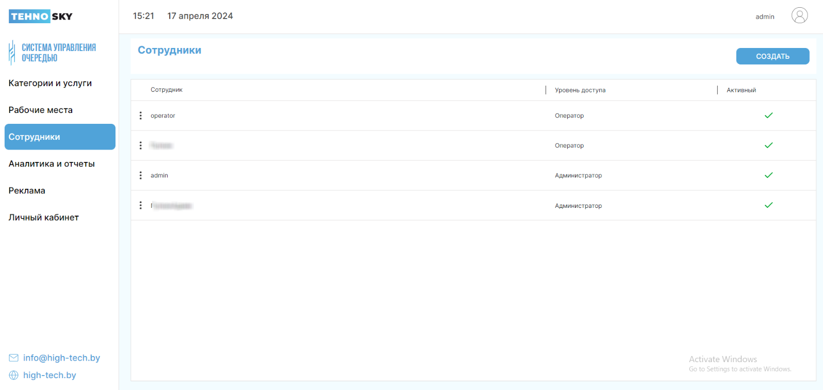Toggle active checkmark for admin

tap(768, 175)
